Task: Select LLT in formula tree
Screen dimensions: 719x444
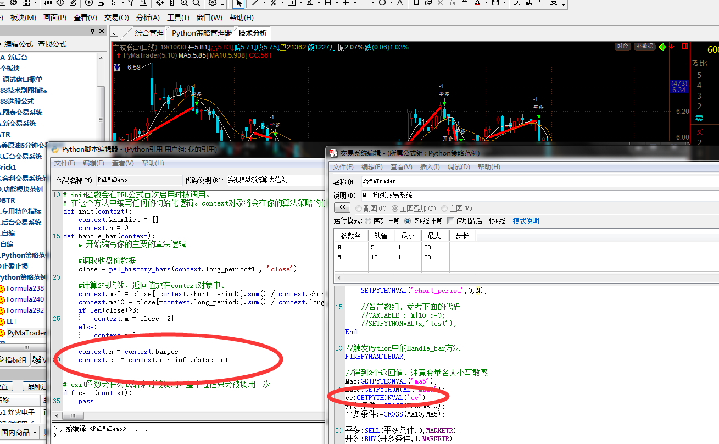Action: pos(12,321)
